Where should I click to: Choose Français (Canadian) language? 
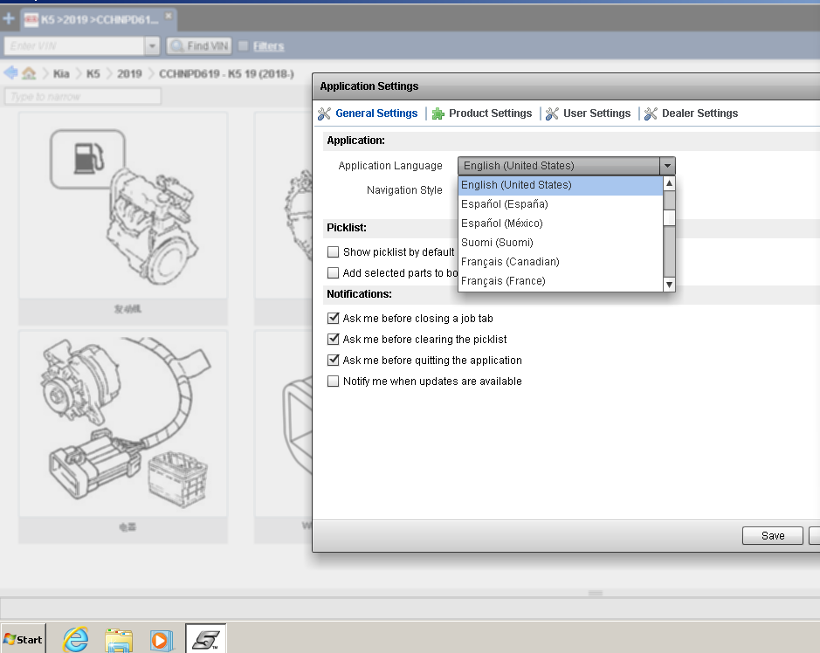click(560, 262)
